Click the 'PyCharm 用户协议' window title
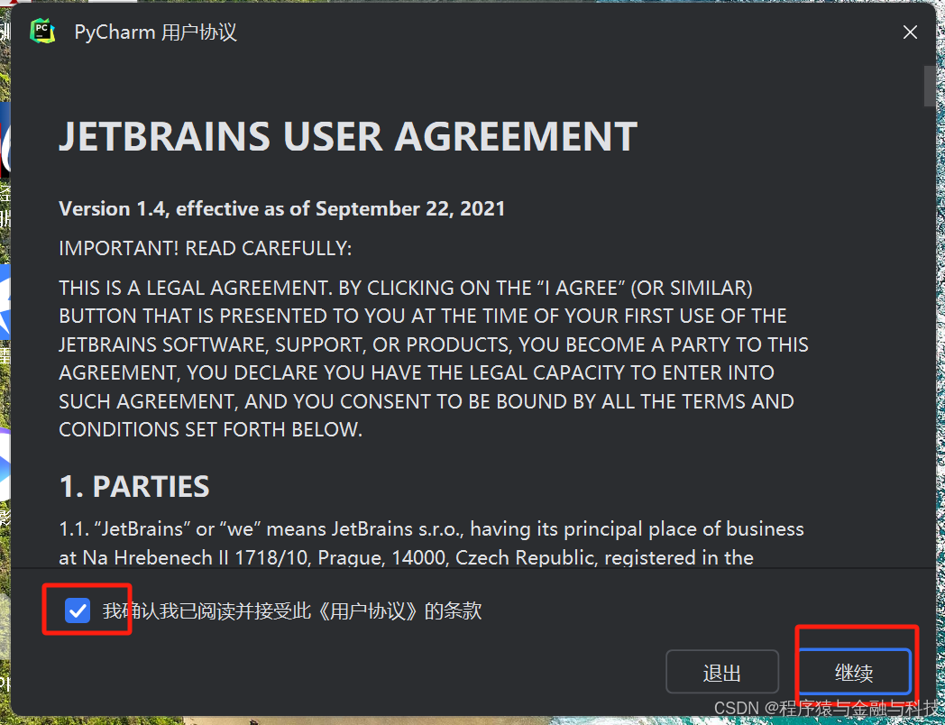 point(155,32)
